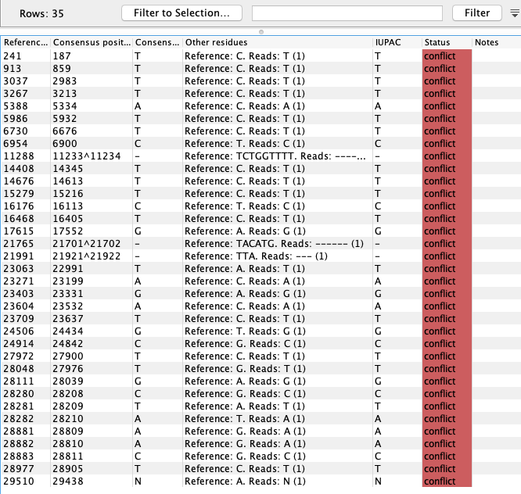521x494 pixels.
Task: Sort by the Consensus position column header
Action: [x=91, y=42]
